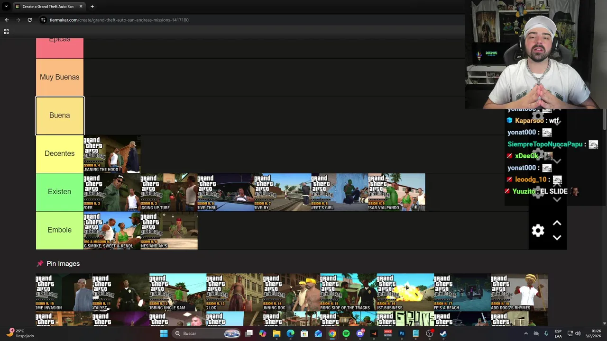Screen dimensions: 607x341
Task: Open the Windows Start menu
Action: click(x=164, y=333)
